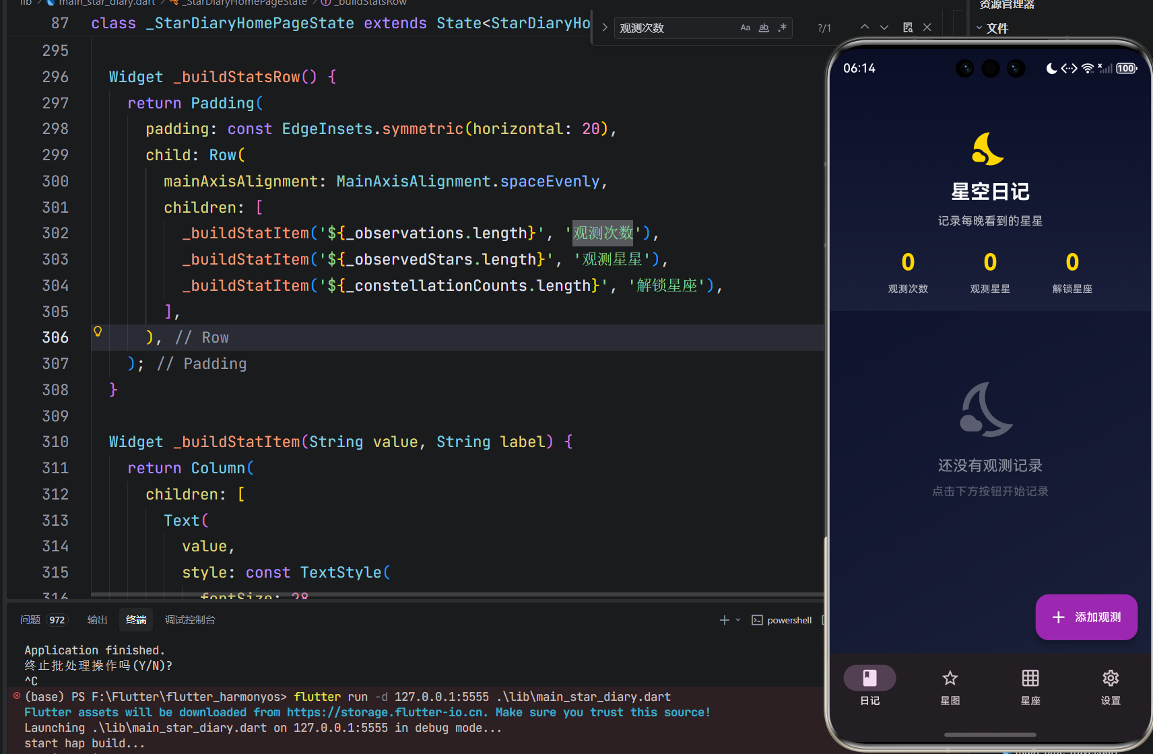Image resolution: width=1153 pixels, height=754 pixels.
Task: Switch to the 星座 constellation tab
Action: (1030, 685)
